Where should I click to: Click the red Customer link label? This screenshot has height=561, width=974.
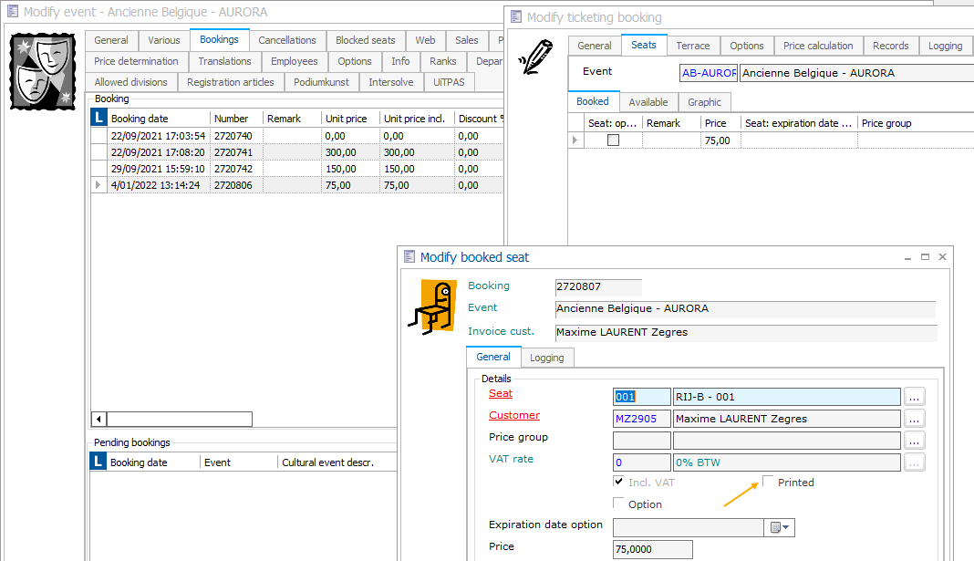pos(514,416)
